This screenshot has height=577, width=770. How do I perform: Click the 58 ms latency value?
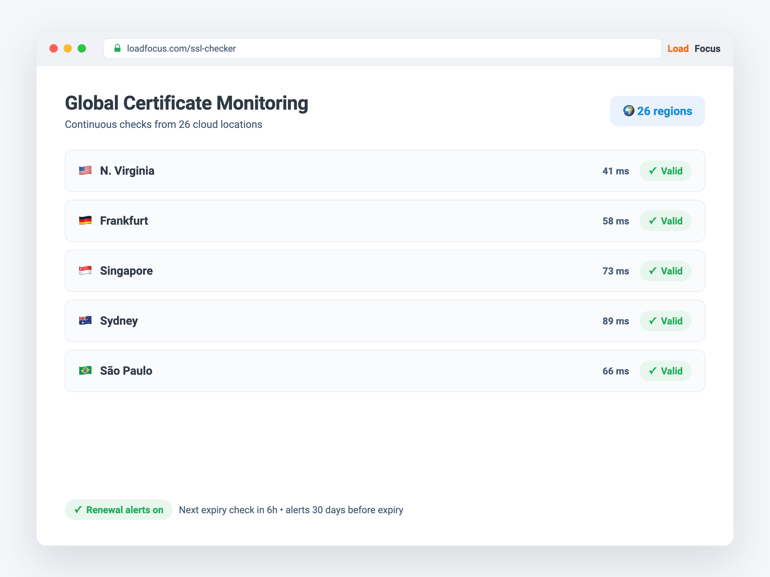point(615,221)
